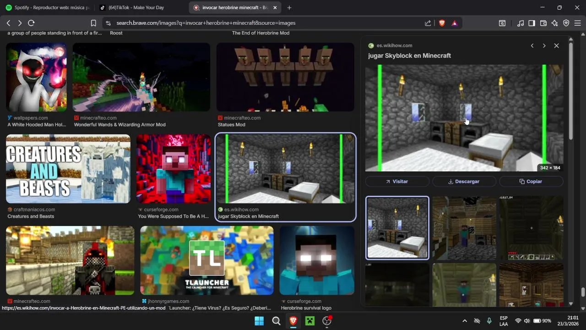Open the Brave Shields lion icon
The image size is (586, 330).
pos(442,23)
